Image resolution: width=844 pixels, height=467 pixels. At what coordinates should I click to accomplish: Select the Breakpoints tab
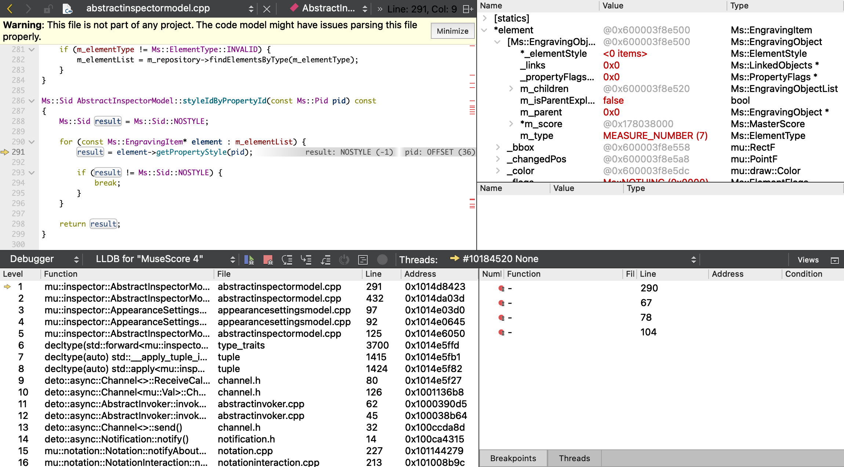point(513,458)
